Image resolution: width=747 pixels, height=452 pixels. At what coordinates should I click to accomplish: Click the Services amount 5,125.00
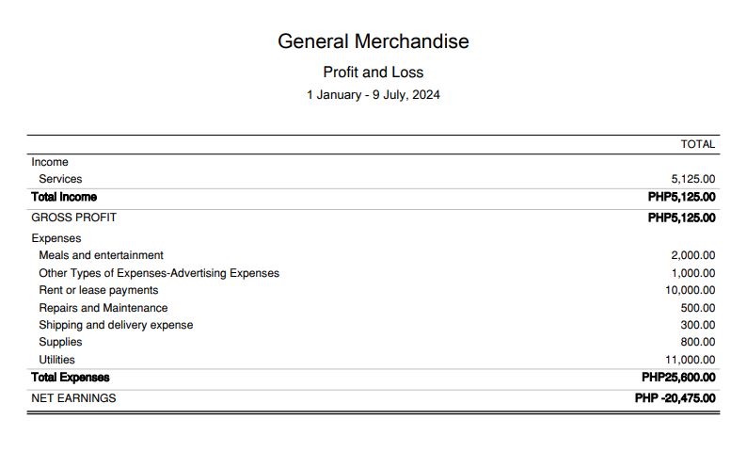692,179
